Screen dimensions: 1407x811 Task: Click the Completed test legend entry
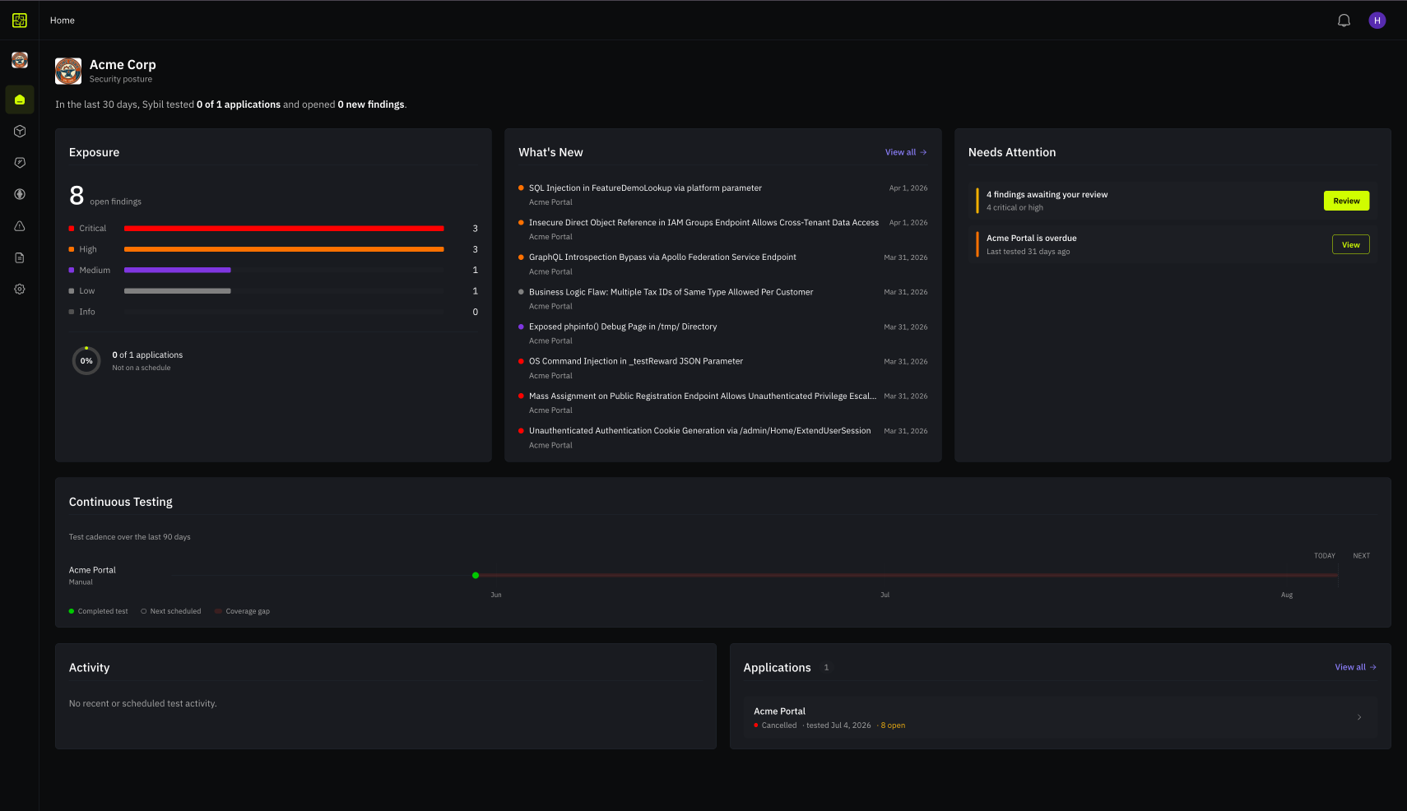99,611
